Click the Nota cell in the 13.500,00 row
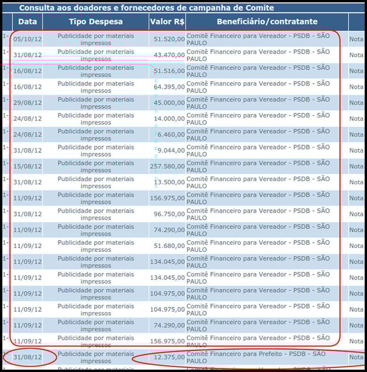The height and width of the screenshot is (372, 367). point(356,182)
